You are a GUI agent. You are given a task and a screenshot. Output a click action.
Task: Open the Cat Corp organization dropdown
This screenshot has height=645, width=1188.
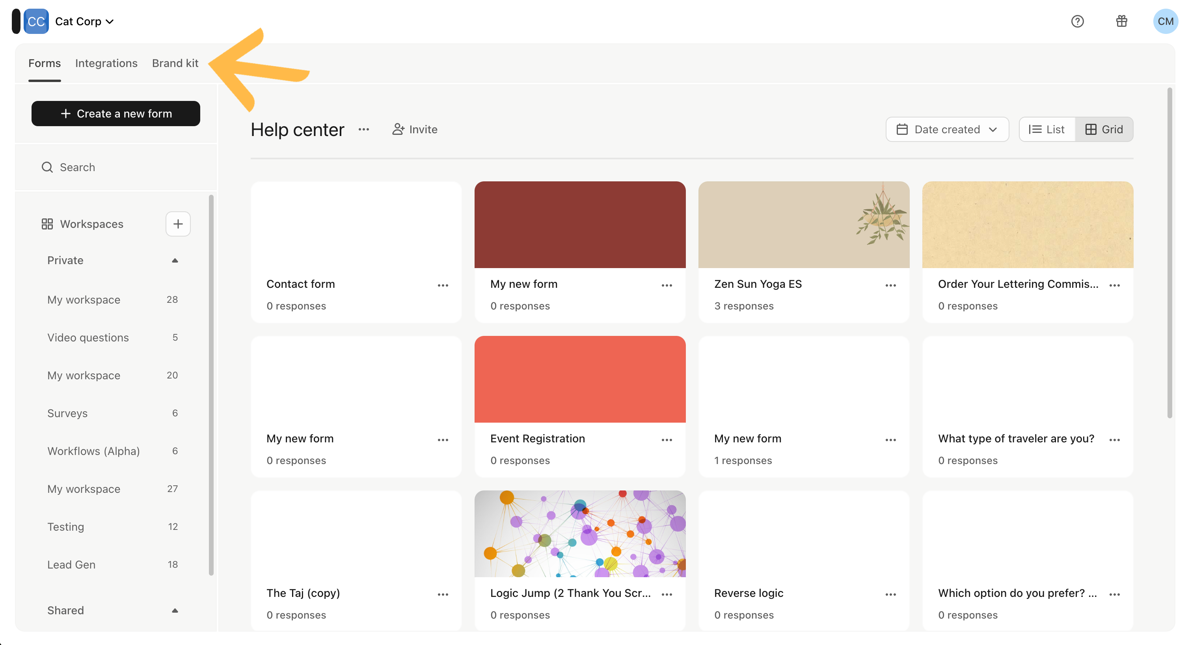[85, 21]
